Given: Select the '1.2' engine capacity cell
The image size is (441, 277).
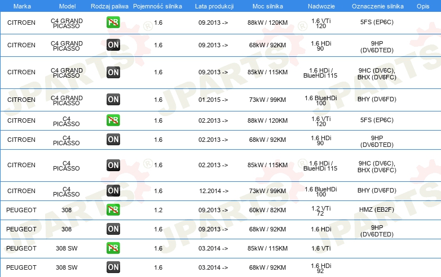Looking at the screenshot, I should pos(158,210).
